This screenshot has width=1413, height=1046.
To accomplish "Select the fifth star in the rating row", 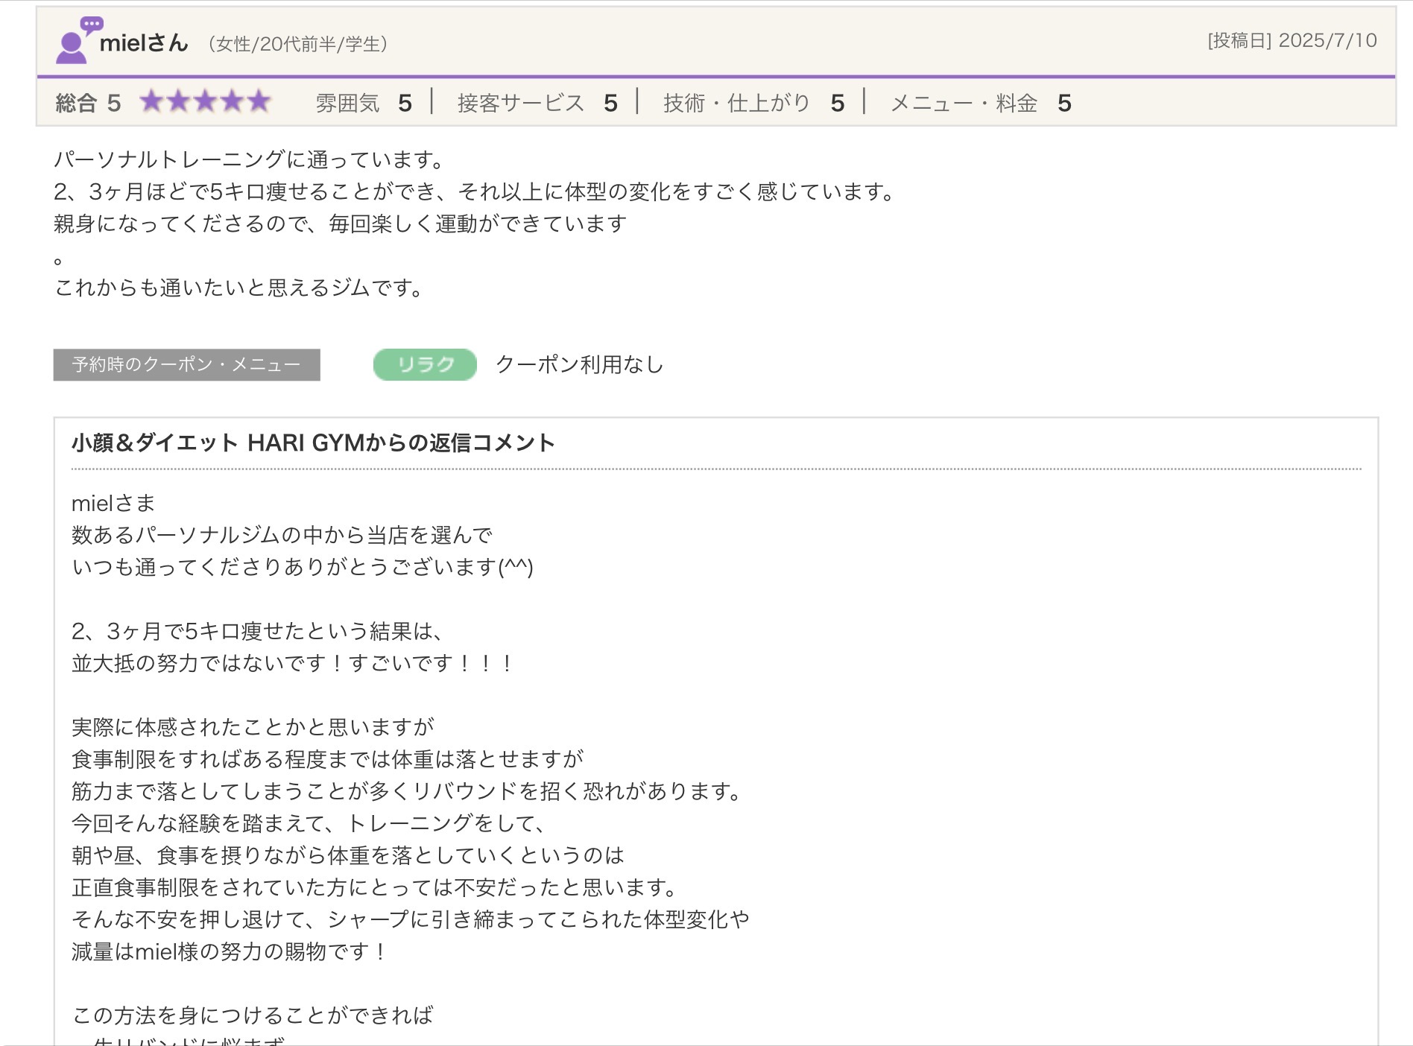I will 257,101.
